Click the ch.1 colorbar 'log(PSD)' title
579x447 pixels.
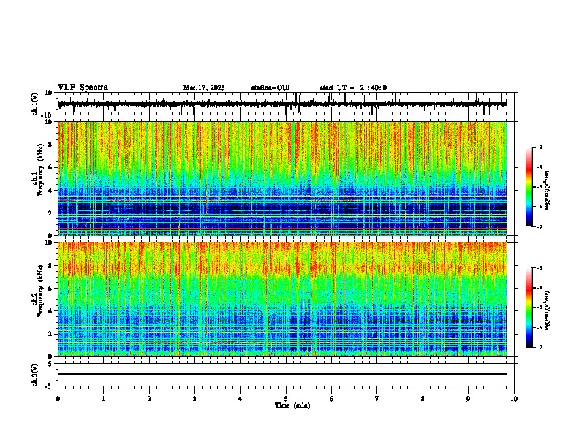pyautogui.click(x=548, y=190)
